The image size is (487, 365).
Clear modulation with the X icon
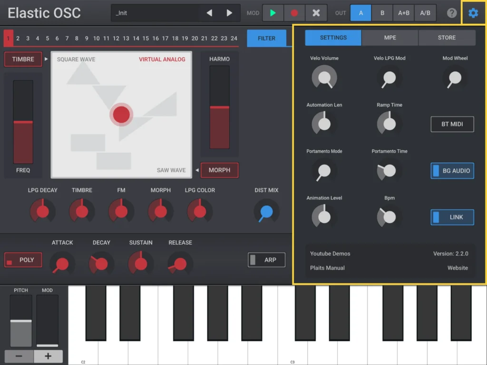pyautogui.click(x=316, y=13)
